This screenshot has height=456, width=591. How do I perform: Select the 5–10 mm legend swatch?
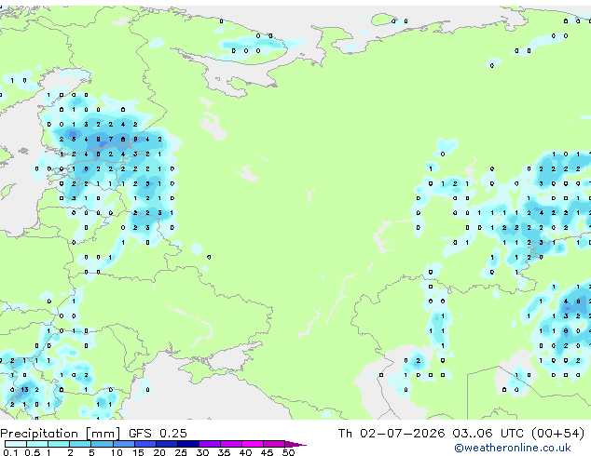pos(102,444)
